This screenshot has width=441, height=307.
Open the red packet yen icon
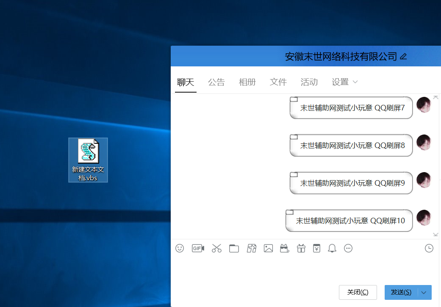[x=317, y=248]
